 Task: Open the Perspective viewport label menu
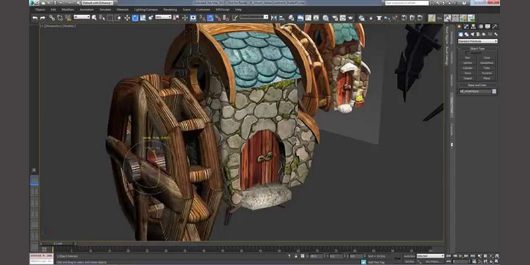pyautogui.click(x=54, y=26)
